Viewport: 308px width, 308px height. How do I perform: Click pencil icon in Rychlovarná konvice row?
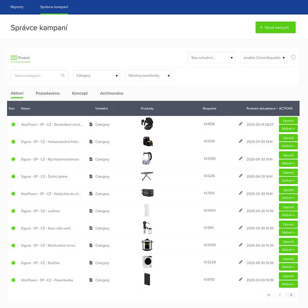tap(241, 159)
